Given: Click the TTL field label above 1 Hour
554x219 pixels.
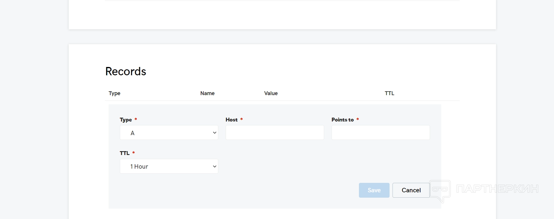Looking at the screenshot, I should (125, 153).
